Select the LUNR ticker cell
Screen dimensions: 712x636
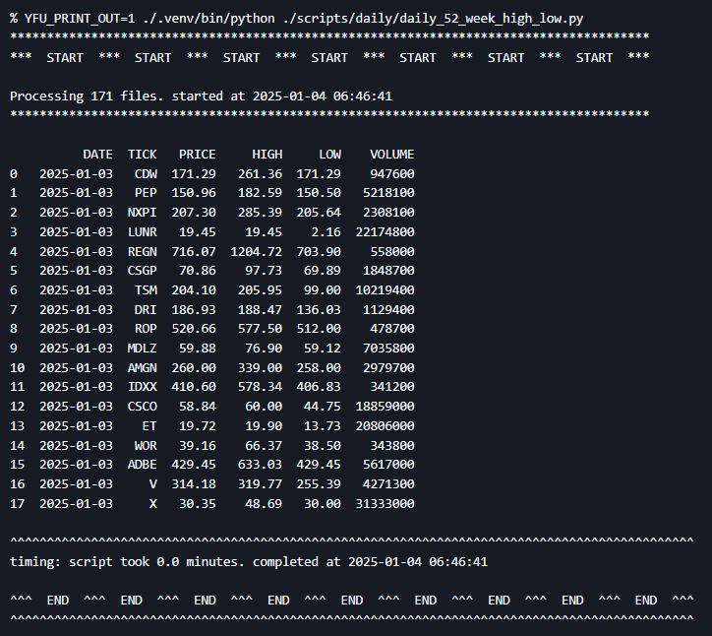pos(143,231)
